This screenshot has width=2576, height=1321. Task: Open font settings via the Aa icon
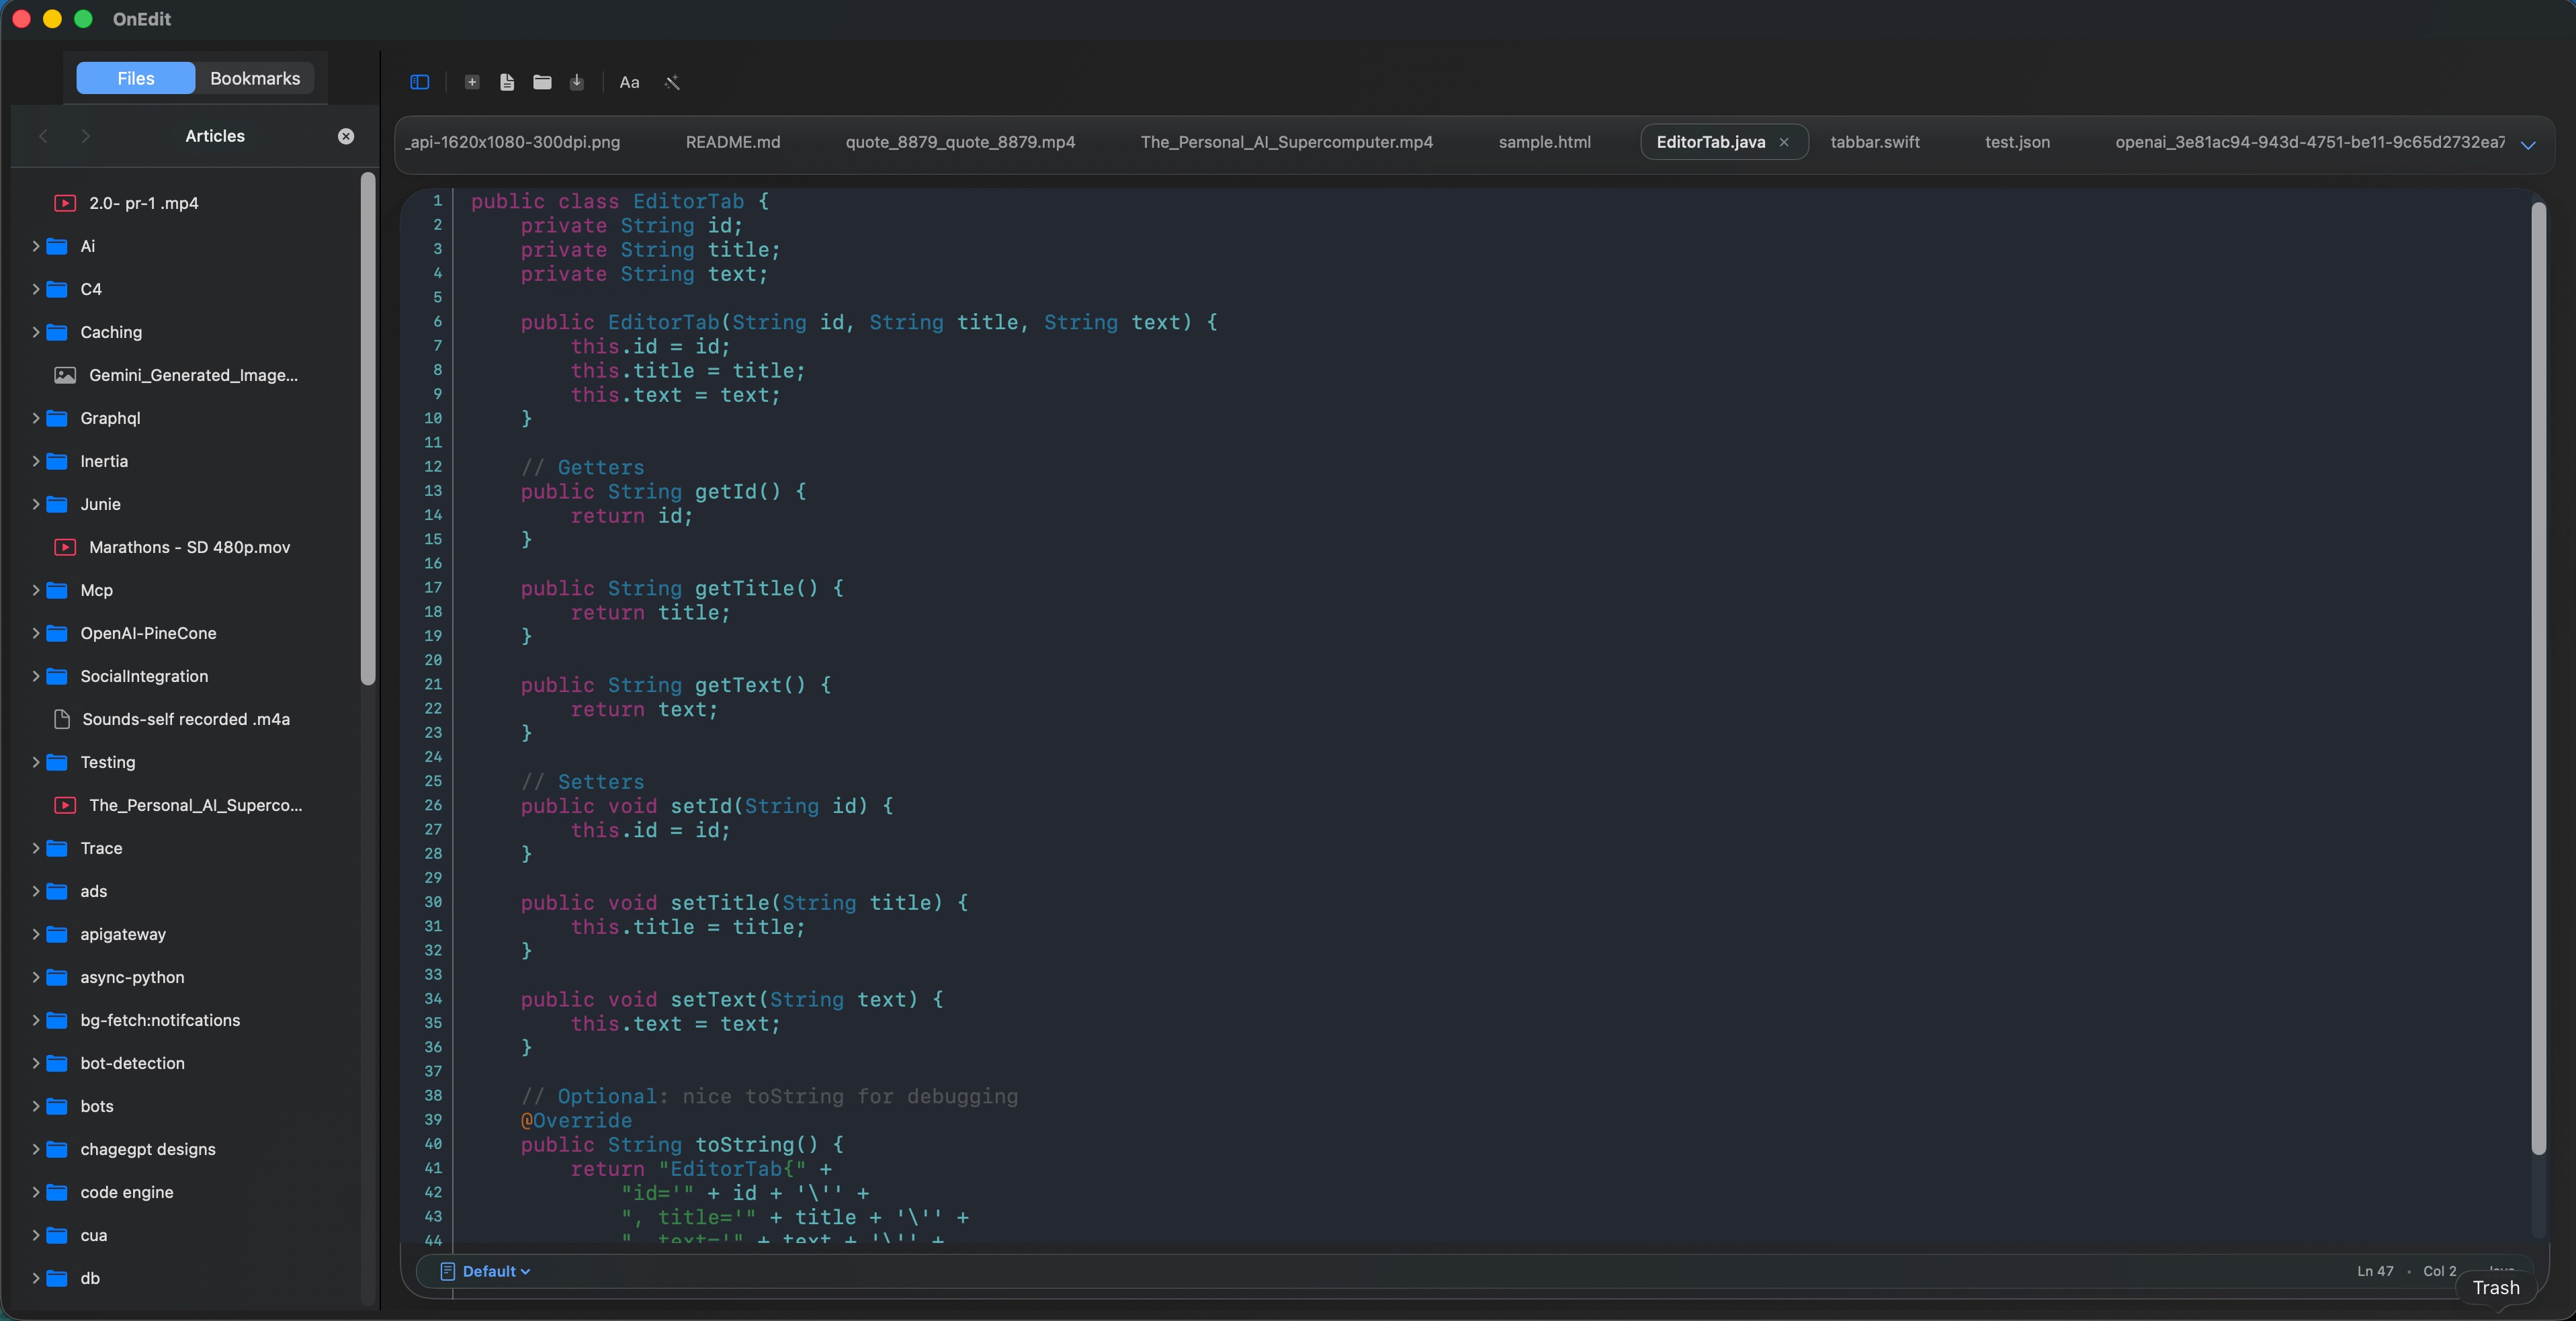629,82
